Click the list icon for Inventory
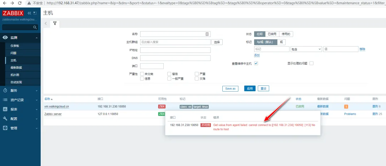Screen dimensions: 386x166 [x=5, y=100]
